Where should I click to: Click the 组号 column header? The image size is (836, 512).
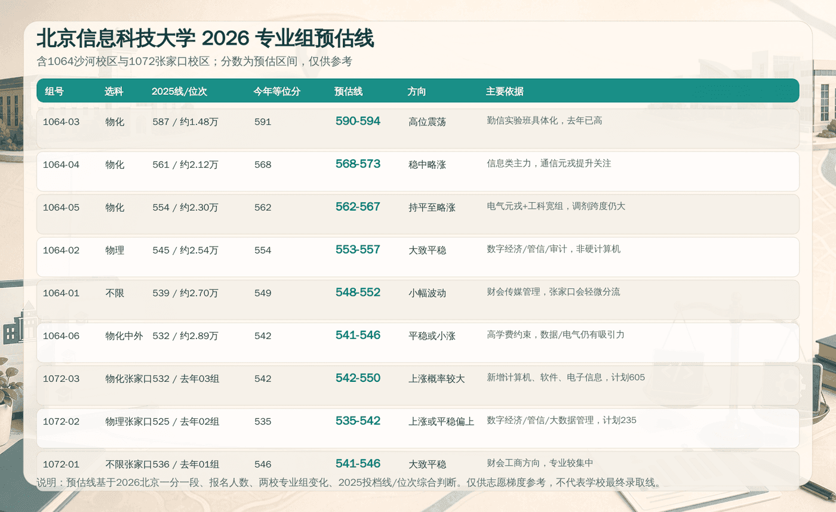(x=54, y=91)
